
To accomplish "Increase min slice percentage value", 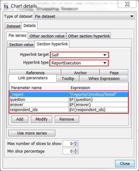I will (76, 150).
